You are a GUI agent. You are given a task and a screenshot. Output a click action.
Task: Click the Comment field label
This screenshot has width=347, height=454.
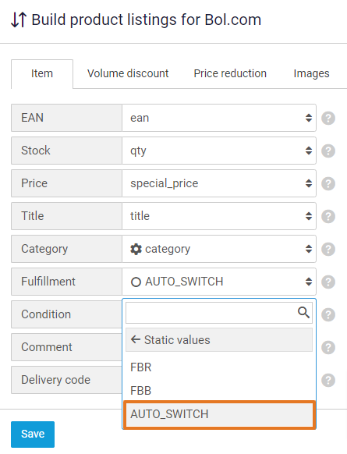(66, 347)
